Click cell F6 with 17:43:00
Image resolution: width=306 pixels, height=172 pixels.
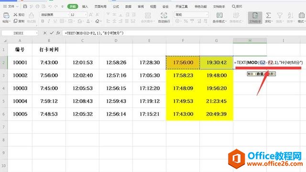tap(183, 114)
